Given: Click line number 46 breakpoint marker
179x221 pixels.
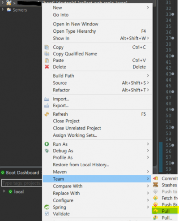Looking at the screenshot, I should (x=173, y=92).
